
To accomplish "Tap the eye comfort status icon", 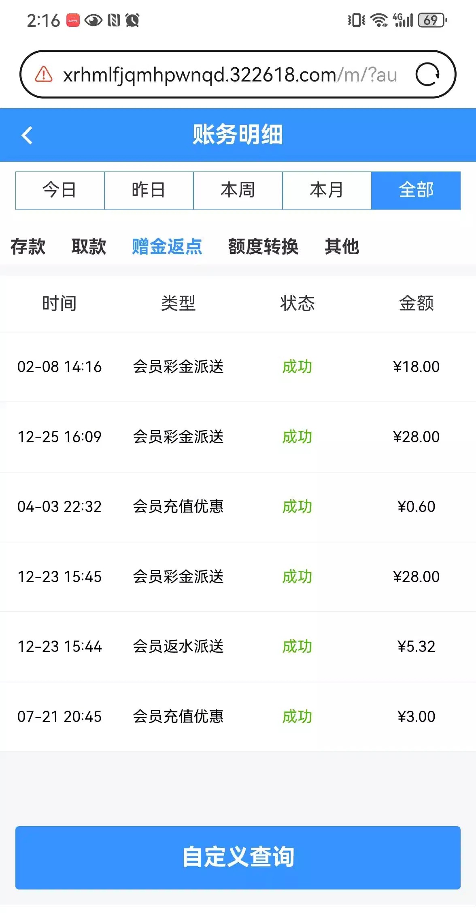I will 93,20.
